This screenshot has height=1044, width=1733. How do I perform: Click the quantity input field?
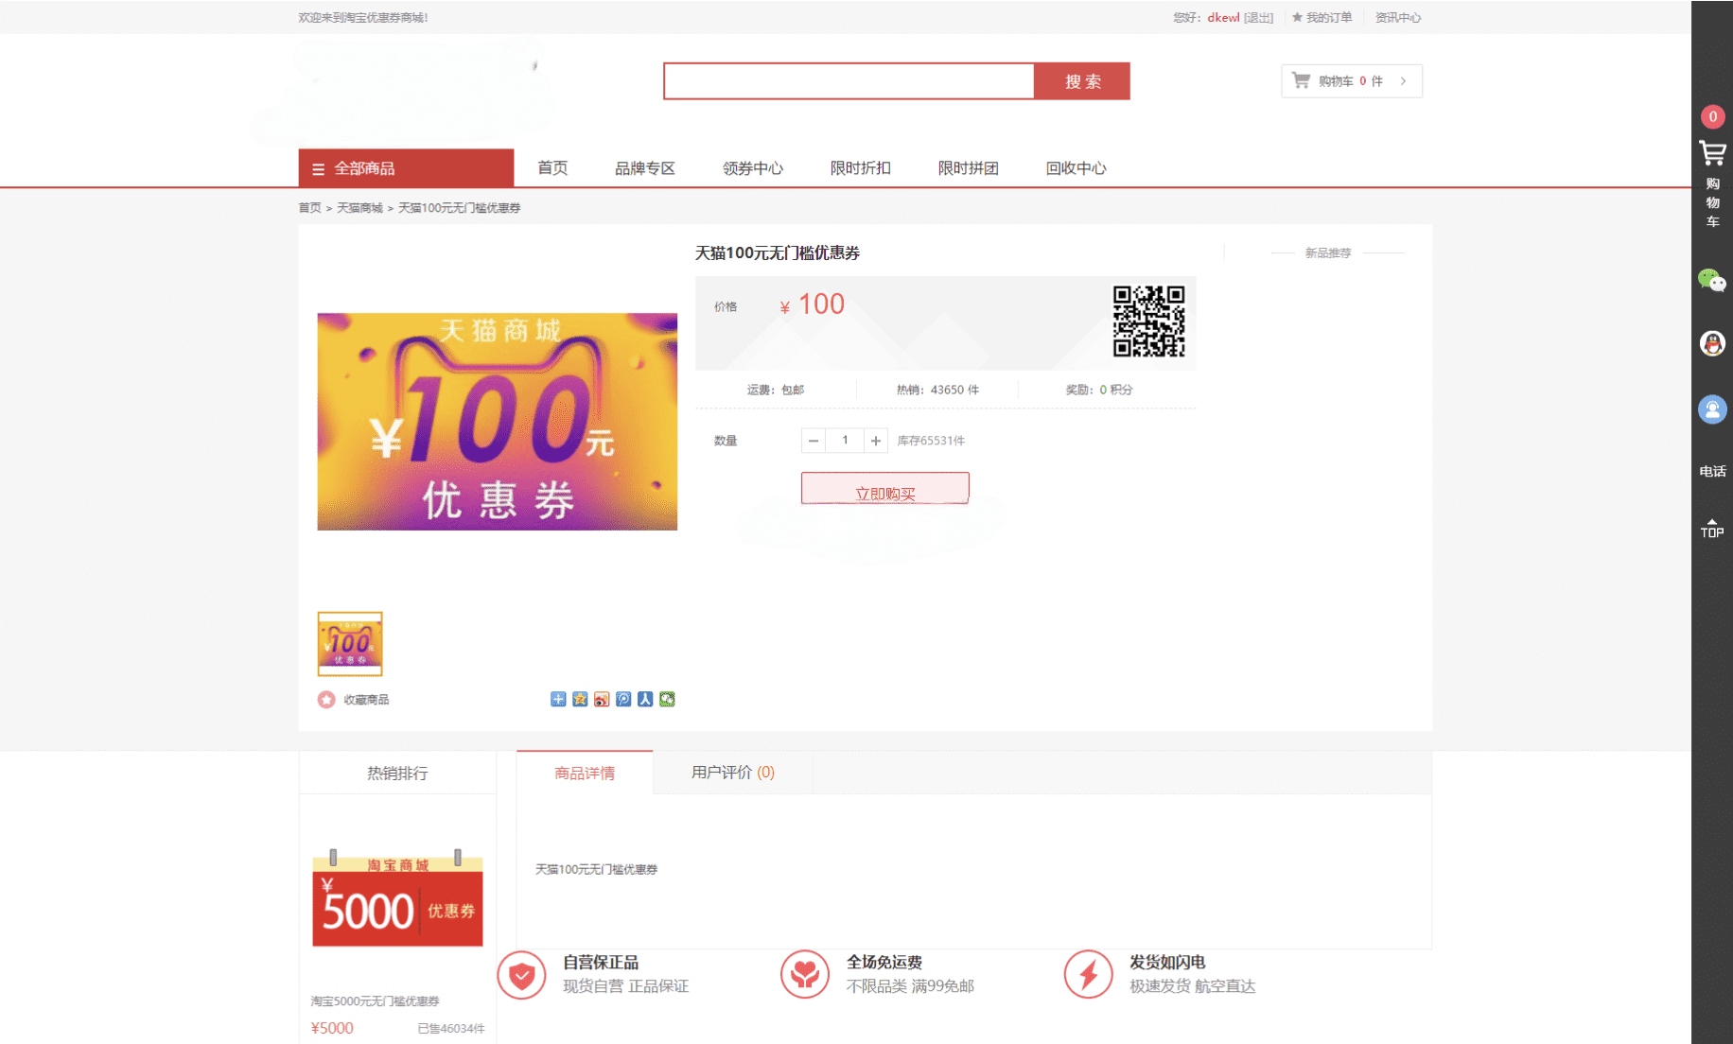(845, 441)
